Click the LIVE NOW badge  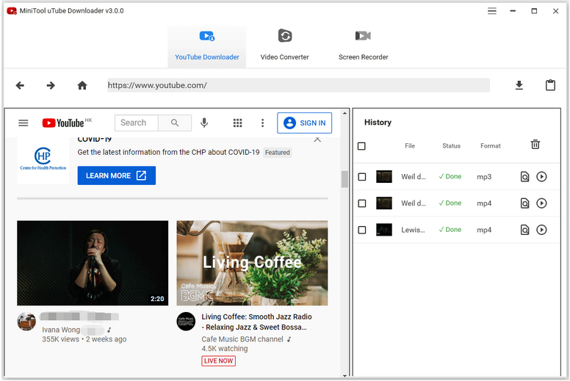click(x=218, y=360)
